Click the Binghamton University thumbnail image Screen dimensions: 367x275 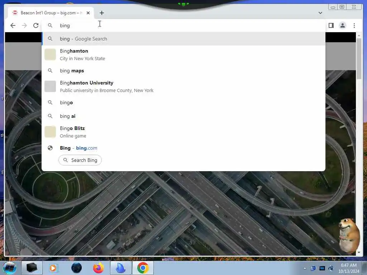click(50, 87)
